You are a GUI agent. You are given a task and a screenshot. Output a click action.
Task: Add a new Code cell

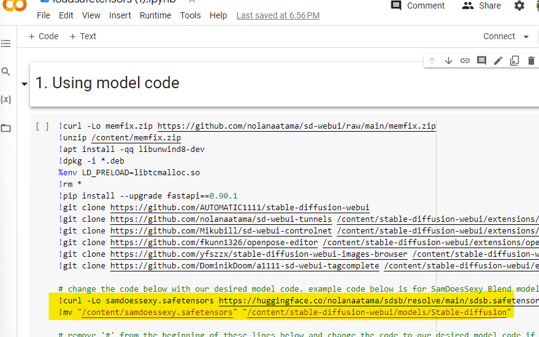pyautogui.click(x=44, y=36)
